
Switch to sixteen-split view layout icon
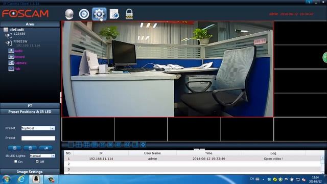pos(95,145)
